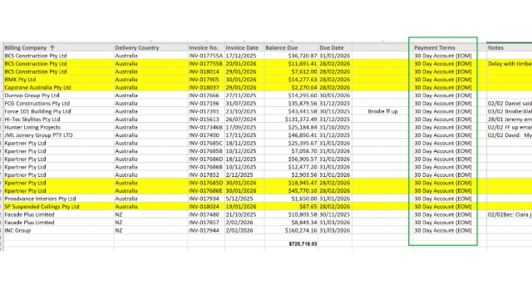The height and width of the screenshot is (299, 532).
Task: Click invoice date 27/11/2025
Action: point(241,96)
